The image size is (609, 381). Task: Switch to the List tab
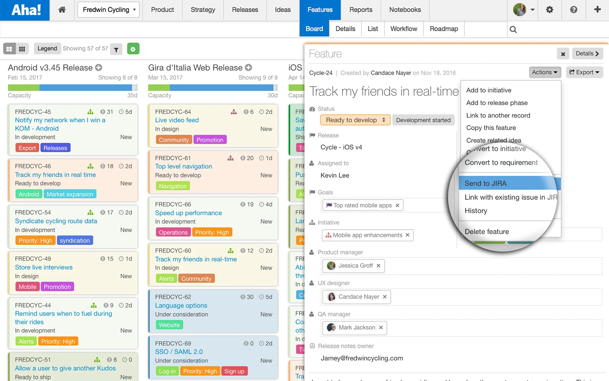tap(373, 29)
